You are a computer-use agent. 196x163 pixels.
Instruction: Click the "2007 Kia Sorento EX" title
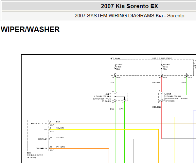click(x=129, y=6)
